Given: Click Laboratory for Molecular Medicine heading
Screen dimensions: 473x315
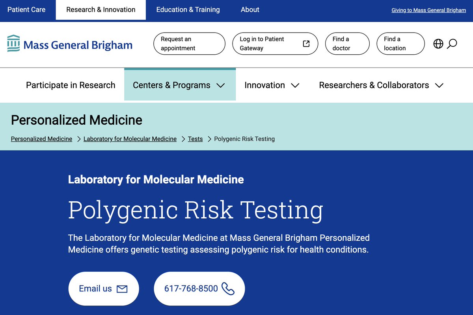Looking at the screenshot, I should [156, 180].
